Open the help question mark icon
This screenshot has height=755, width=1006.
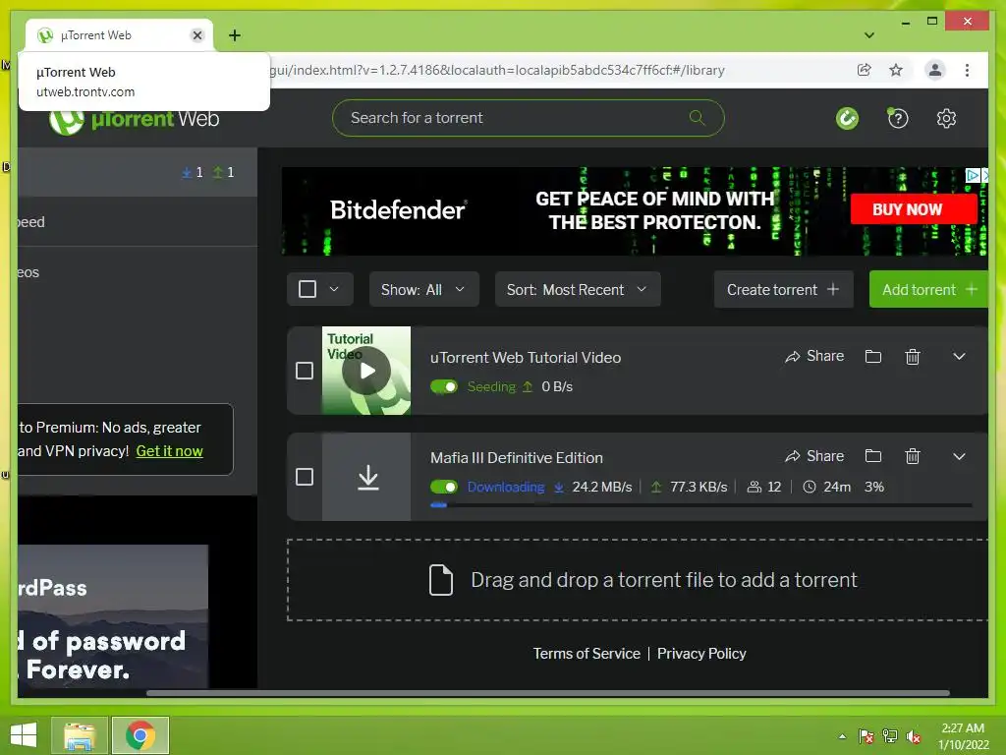[898, 118]
